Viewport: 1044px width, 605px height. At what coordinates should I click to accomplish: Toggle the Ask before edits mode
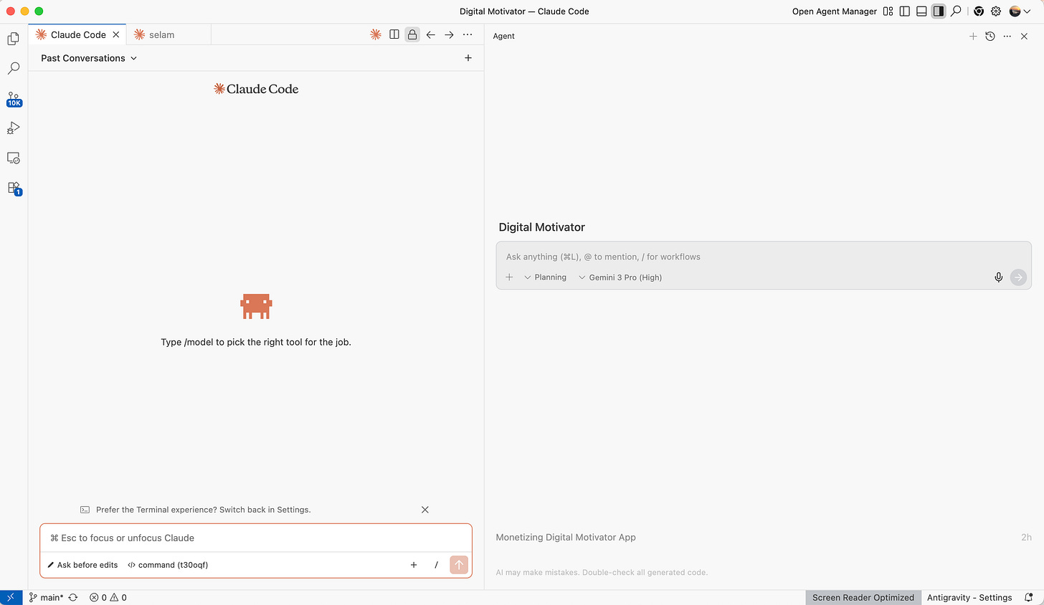82,565
